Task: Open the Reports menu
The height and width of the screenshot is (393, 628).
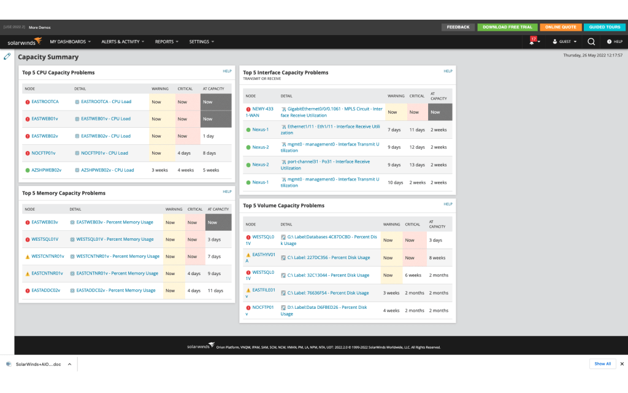Action: [166, 42]
